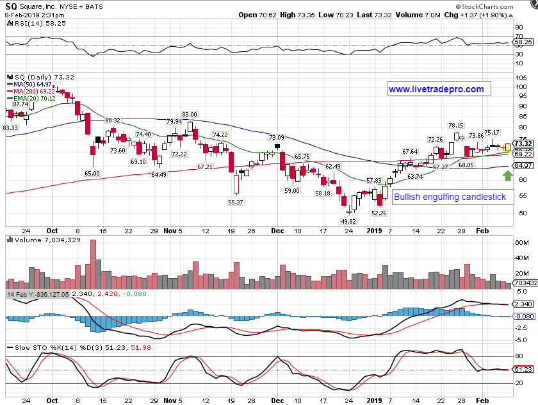
Task: Click the RSI(14) legend icon
Action: tap(10, 22)
